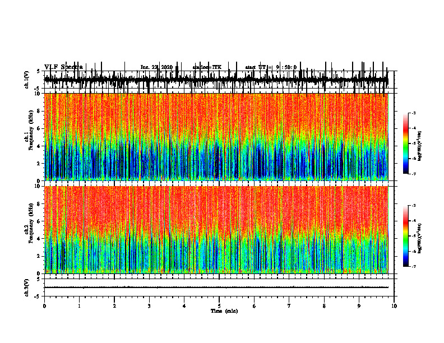Click the time axis tick '9'
The image size is (444, 343).
359,306
